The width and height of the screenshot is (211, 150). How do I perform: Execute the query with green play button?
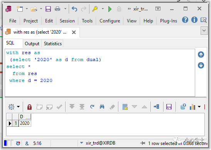(110, 9)
